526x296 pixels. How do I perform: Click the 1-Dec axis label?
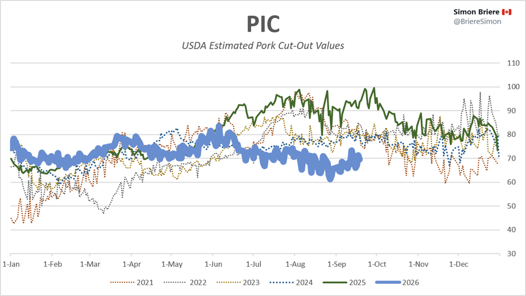(459, 264)
